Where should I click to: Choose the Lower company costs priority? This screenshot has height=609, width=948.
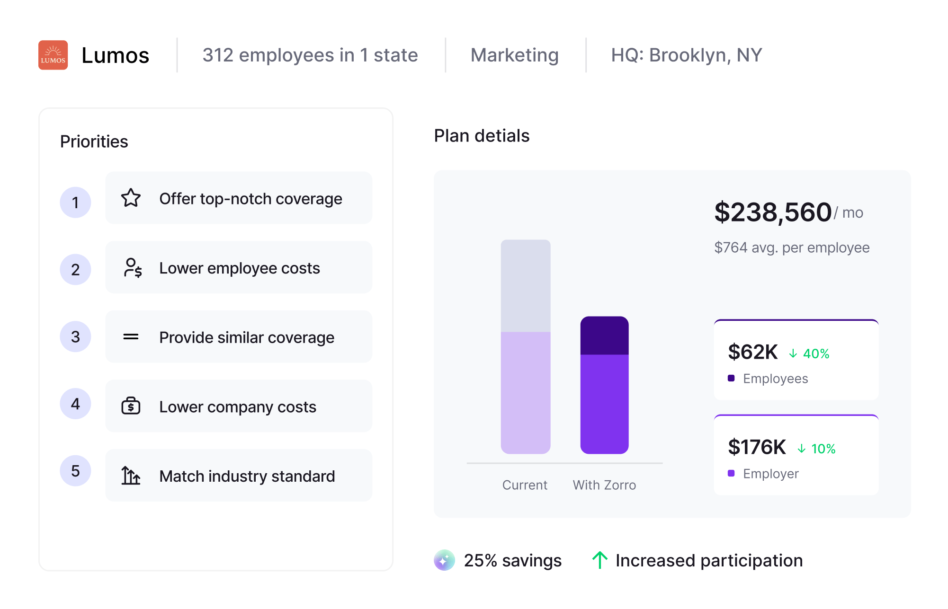[x=239, y=406]
